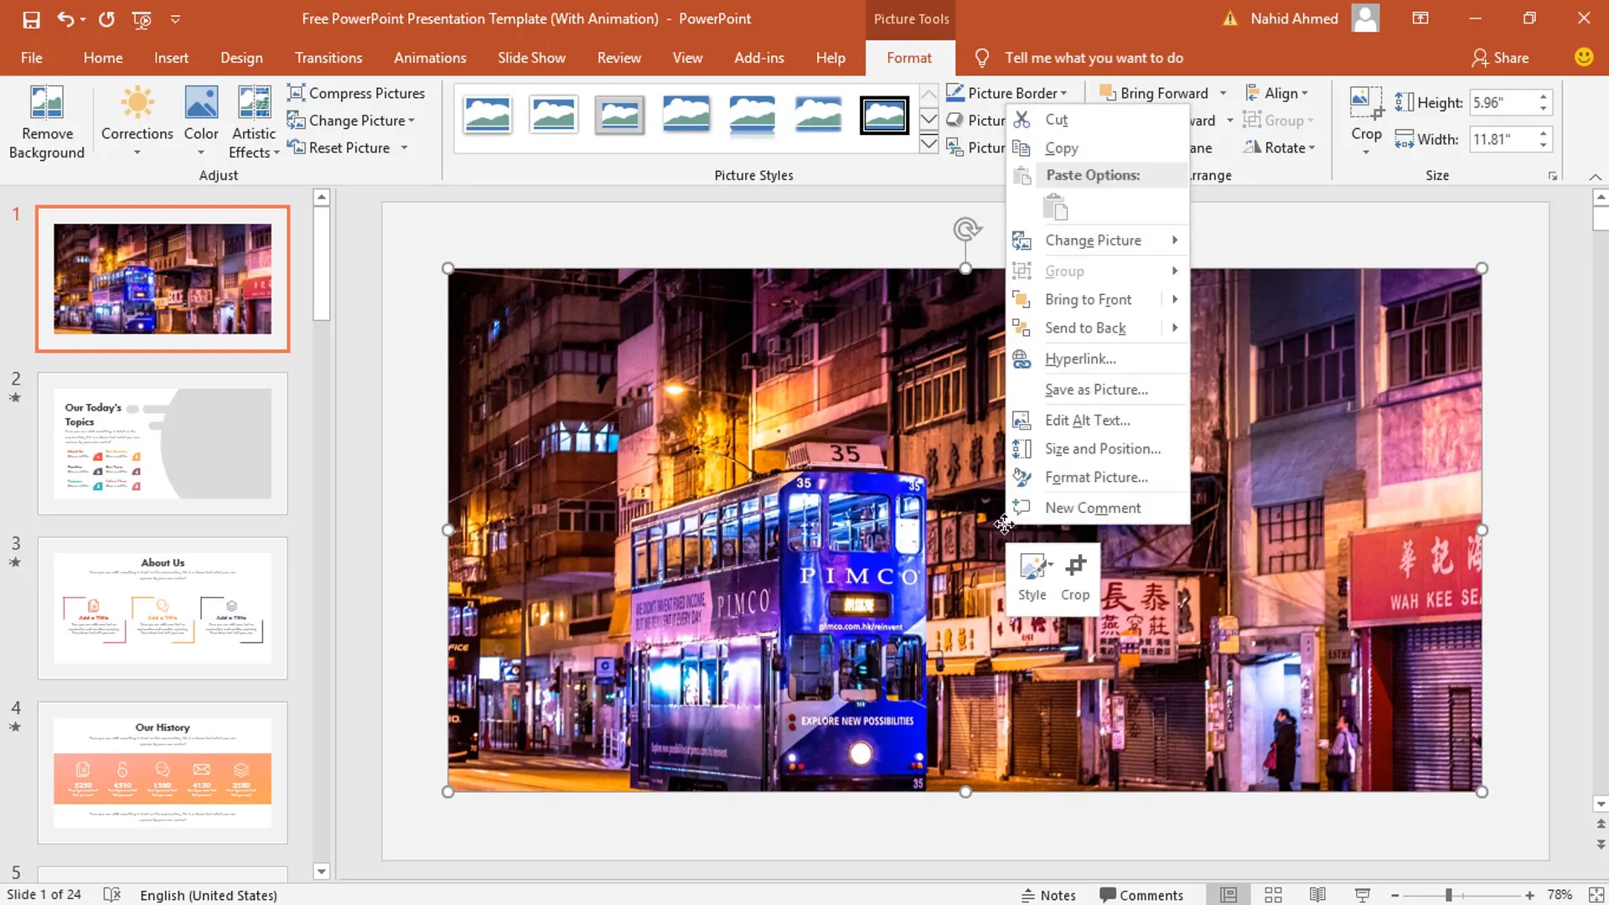Open Customize Quick Access Toolbar arrow
This screenshot has width=1609, height=905.
175,19
